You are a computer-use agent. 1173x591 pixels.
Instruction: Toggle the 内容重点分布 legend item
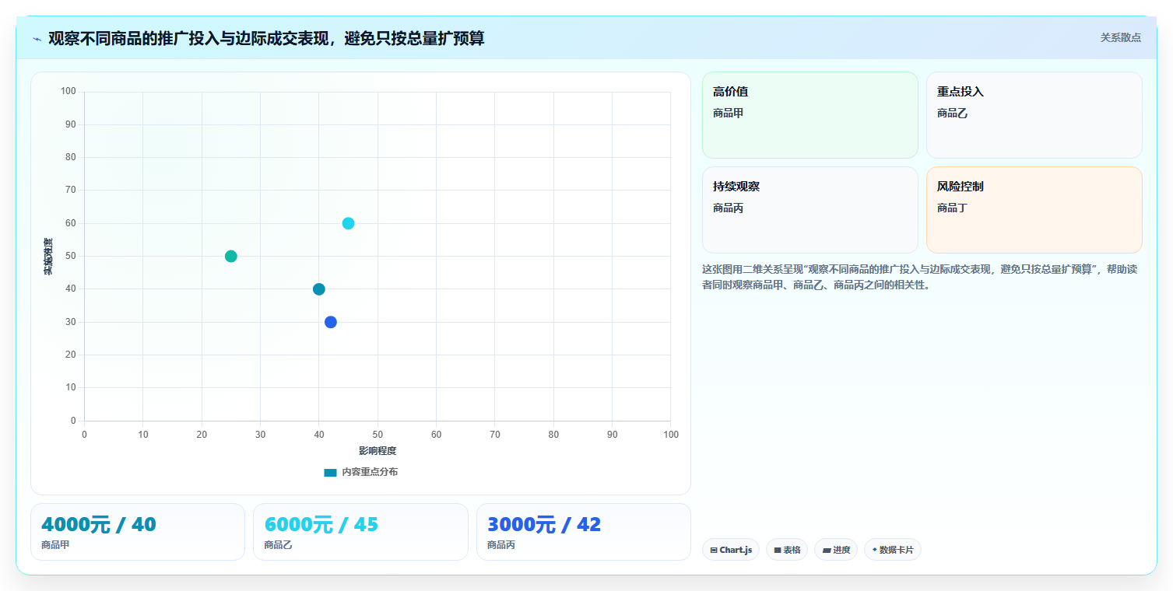[x=360, y=472]
